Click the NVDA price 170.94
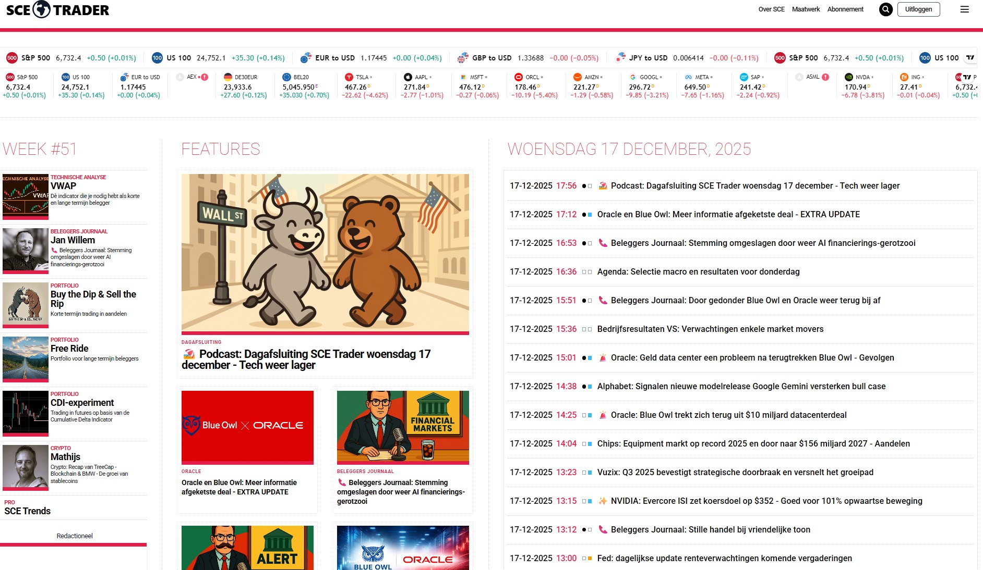Viewport: 983px width, 570px height. 855,87
